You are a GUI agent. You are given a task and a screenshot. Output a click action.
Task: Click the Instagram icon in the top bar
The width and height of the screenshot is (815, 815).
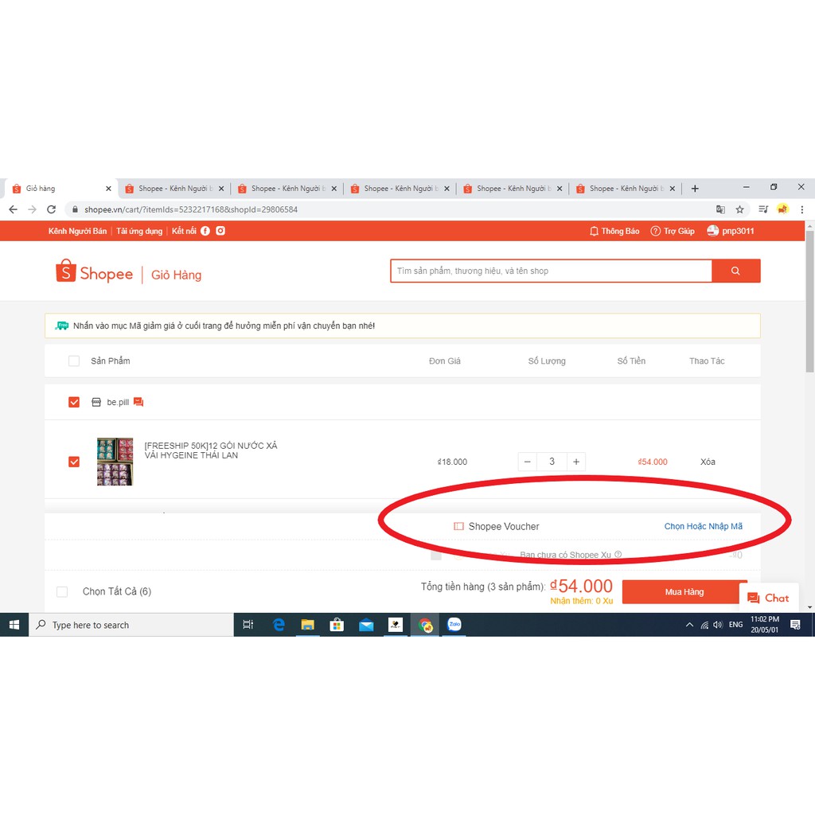click(220, 231)
